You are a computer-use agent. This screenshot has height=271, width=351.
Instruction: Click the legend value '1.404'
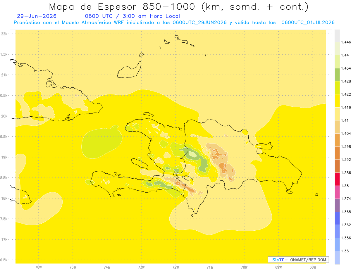(346, 133)
